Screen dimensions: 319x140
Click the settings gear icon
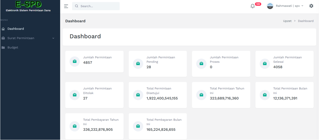[311, 6]
